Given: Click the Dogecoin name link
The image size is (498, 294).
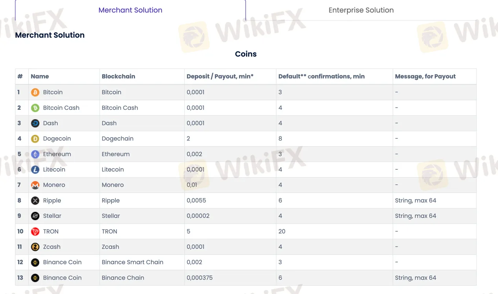Looking at the screenshot, I should pyautogui.click(x=56, y=138).
